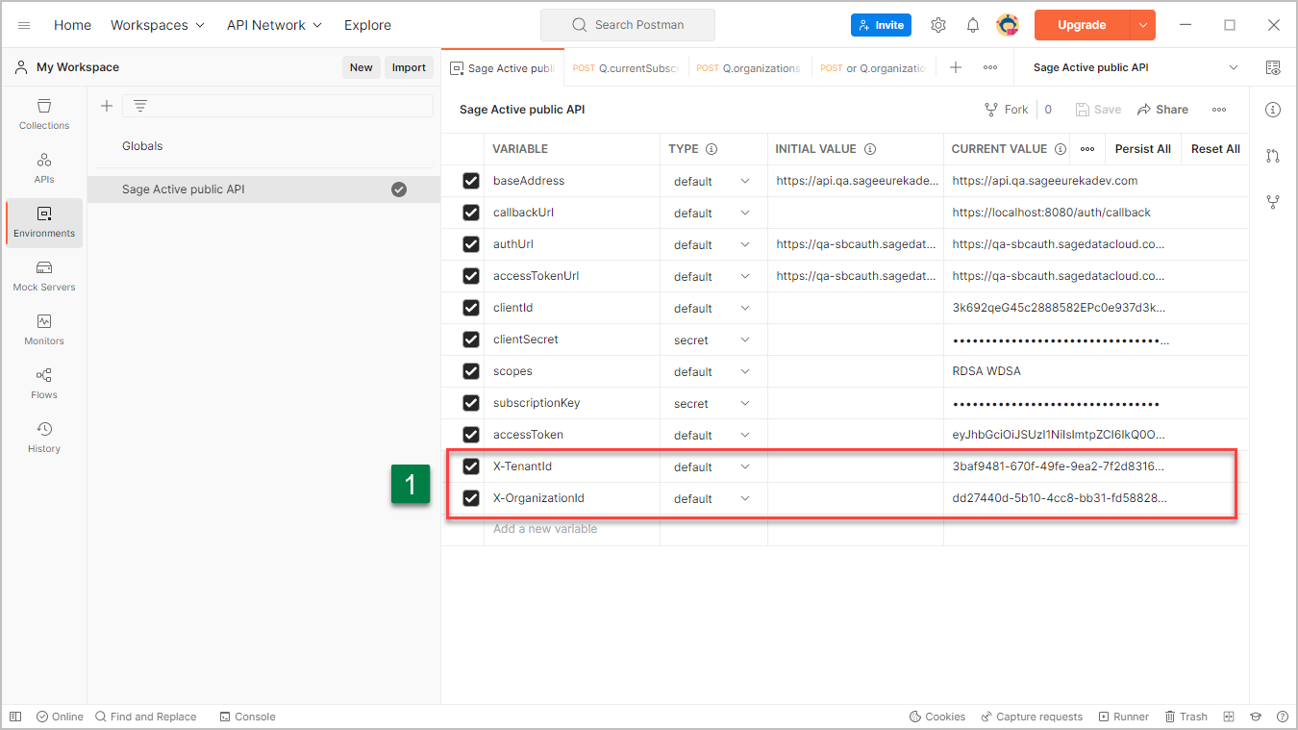The height and width of the screenshot is (730, 1298).
Task: Uncheck the accessTokenUrl variable checkbox
Action: coord(471,276)
